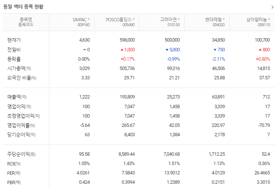Image resolution: width=275 pixels, height=189 pixels.
Task: Click the 종목명 종목코드 header cell
Action: coord(26,22)
